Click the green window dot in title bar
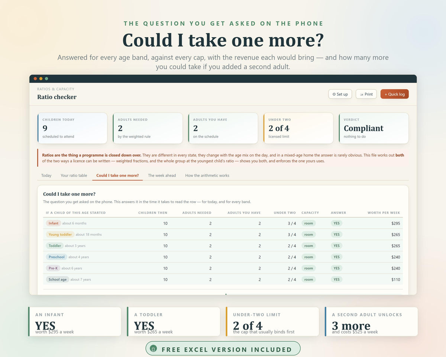 46,78
